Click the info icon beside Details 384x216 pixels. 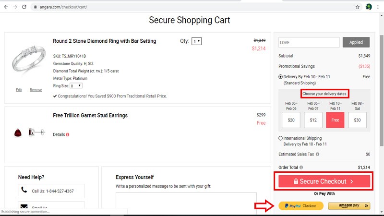click(68, 134)
